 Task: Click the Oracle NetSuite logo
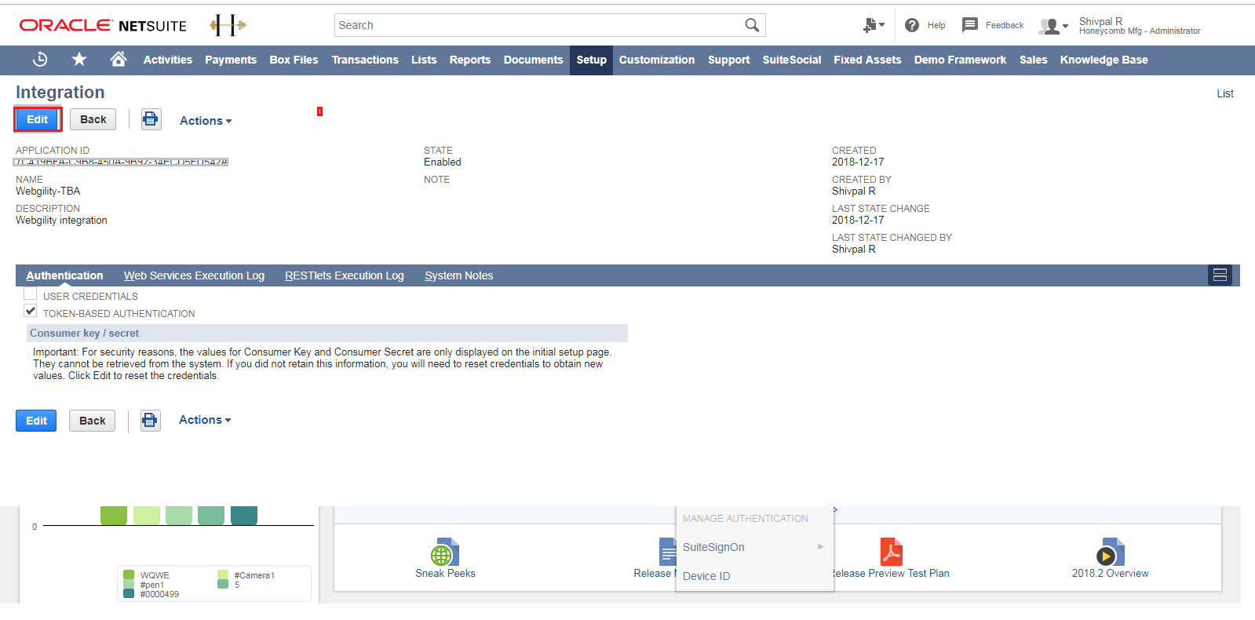[x=103, y=25]
